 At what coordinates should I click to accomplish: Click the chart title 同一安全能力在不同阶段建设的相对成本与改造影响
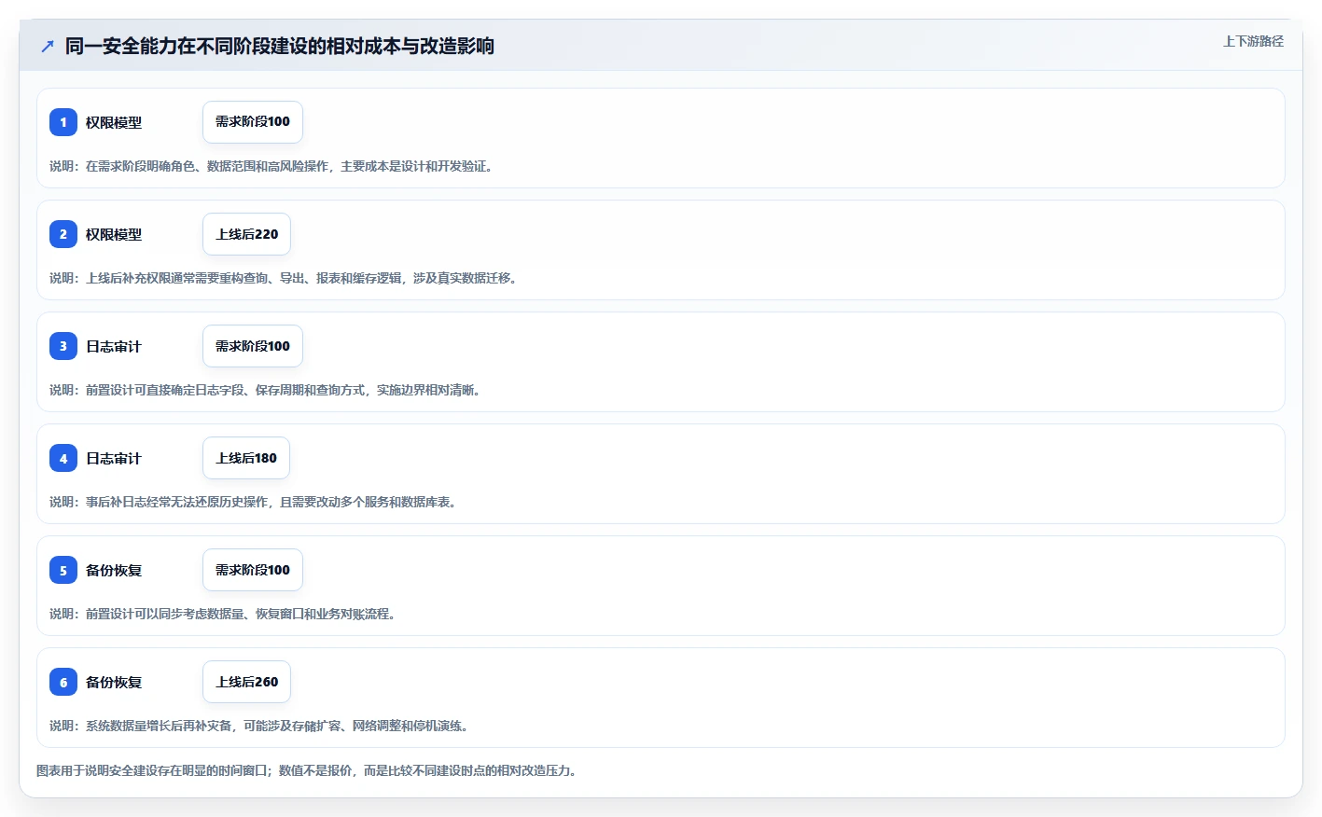pyautogui.click(x=280, y=46)
